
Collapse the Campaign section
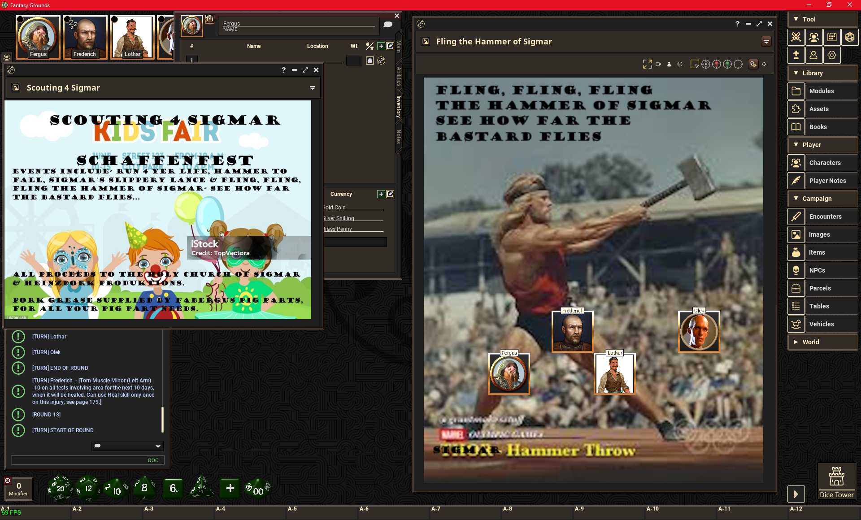coord(822,199)
